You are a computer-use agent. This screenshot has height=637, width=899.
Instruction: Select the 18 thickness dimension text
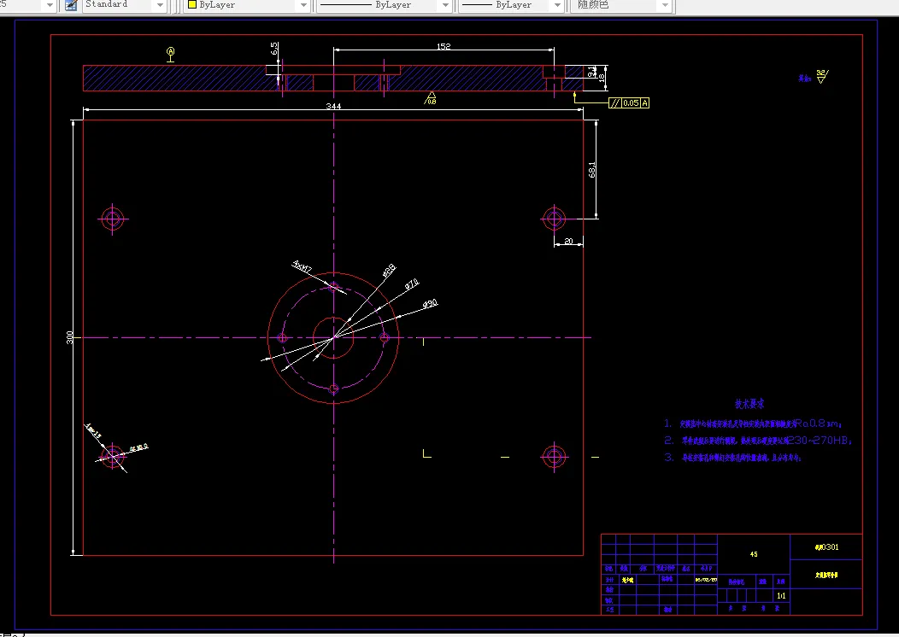pos(602,78)
